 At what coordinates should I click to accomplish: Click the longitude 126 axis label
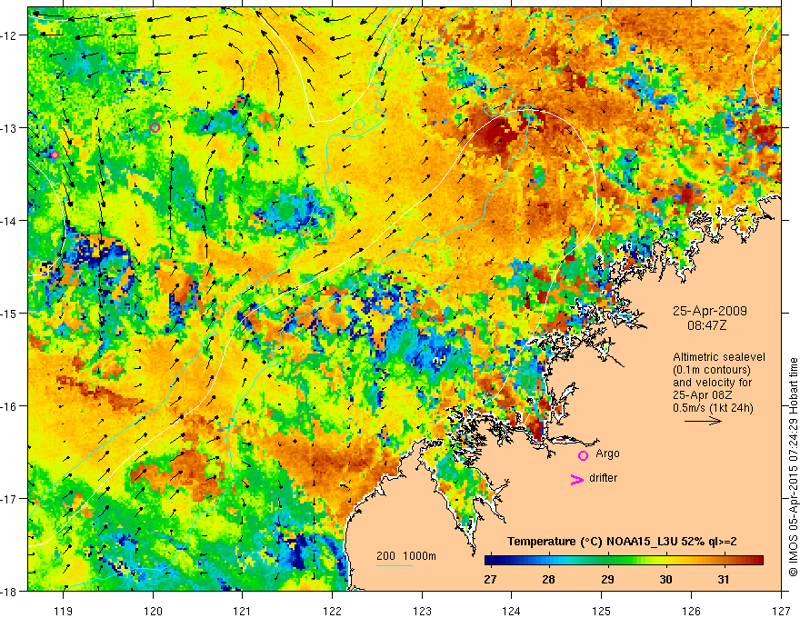[x=691, y=611]
